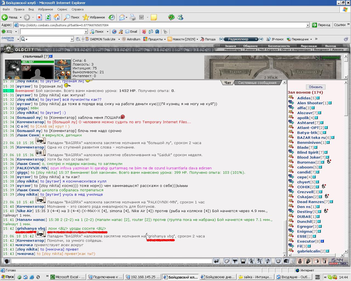Click in the chat message input field

112,261
